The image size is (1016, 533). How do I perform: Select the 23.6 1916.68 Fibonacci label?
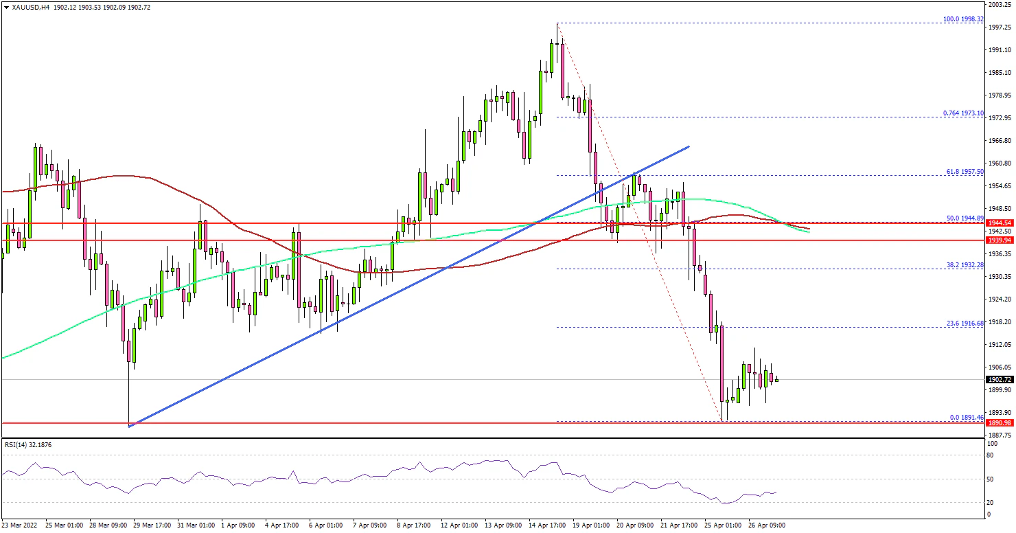[965, 324]
